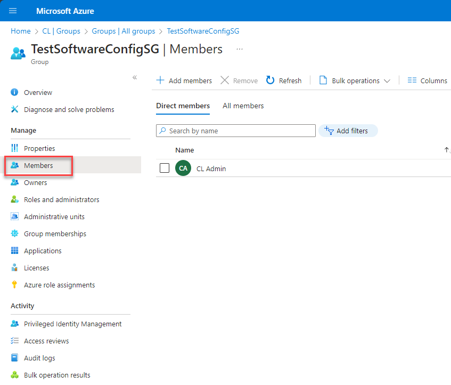This screenshot has height=385, width=451.
Task: Open Access reviews
Action: point(47,341)
